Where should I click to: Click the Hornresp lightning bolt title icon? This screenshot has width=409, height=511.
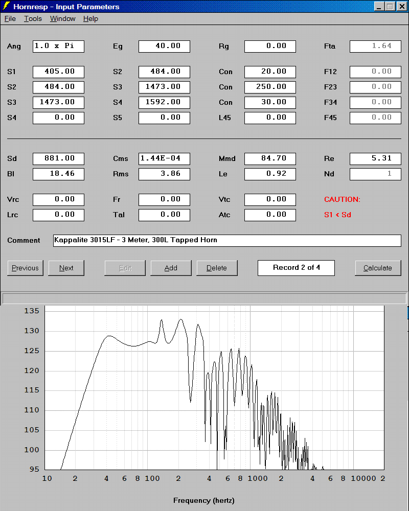pos(6,6)
